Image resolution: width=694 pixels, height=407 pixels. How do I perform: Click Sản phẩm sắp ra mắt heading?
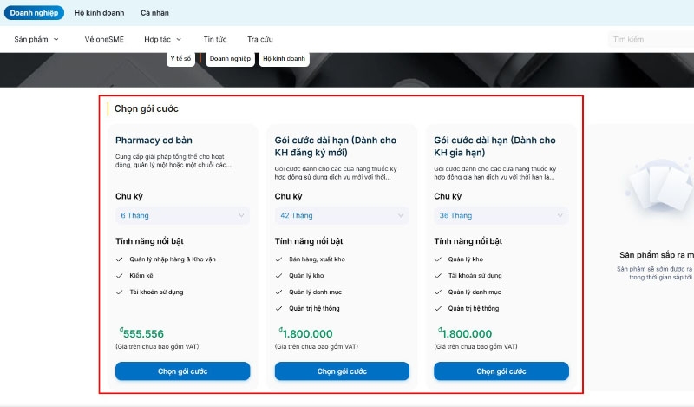(x=657, y=255)
